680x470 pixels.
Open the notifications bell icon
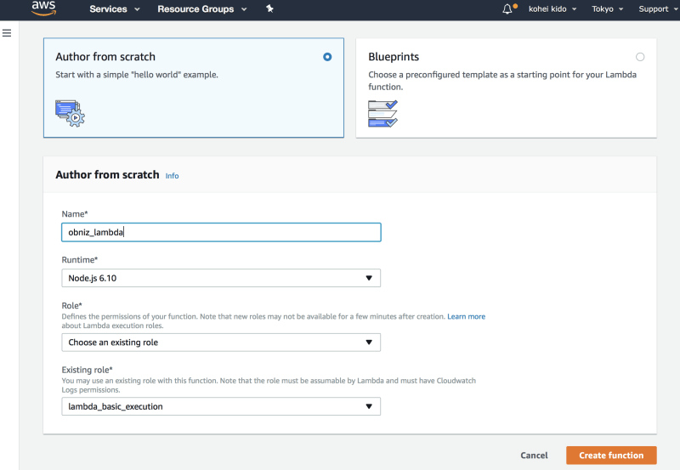[508, 8]
